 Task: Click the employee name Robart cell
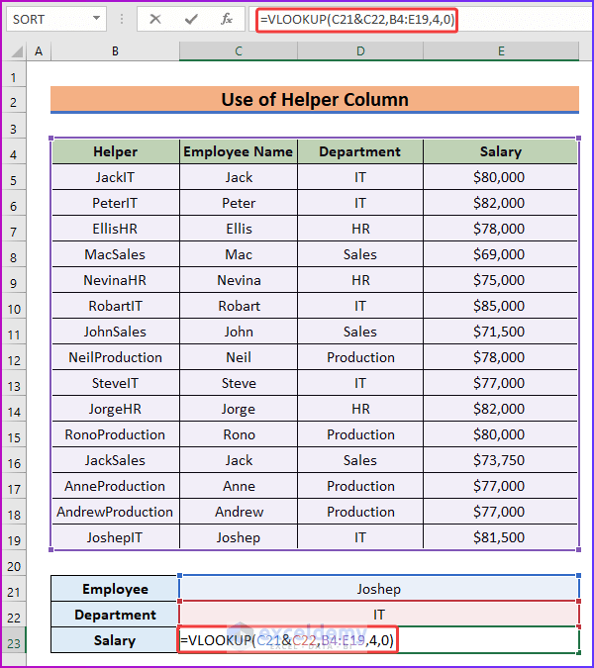[x=239, y=306]
